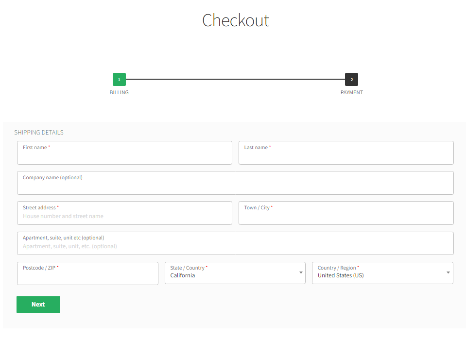
Task: Click arrow beside United States (US)
Action: tap(448, 272)
